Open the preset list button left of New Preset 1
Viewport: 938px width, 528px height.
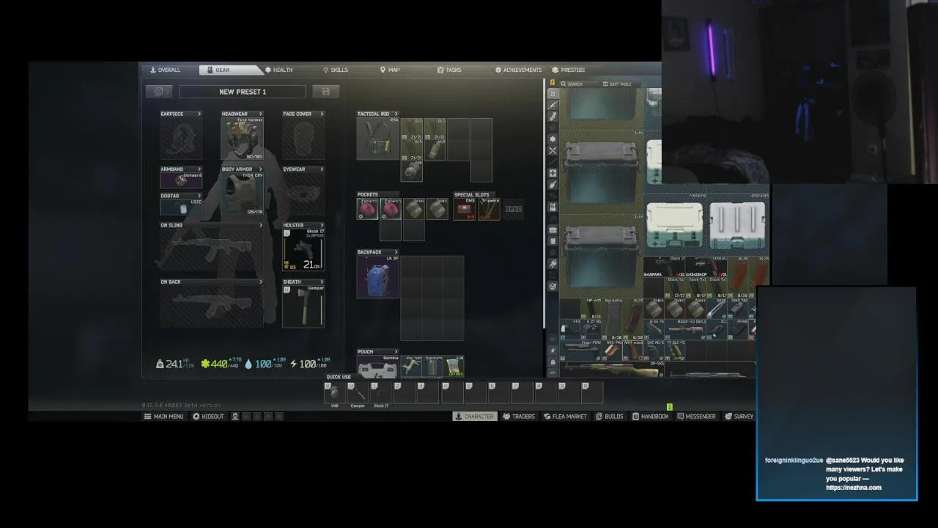tap(159, 92)
